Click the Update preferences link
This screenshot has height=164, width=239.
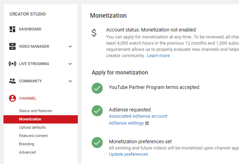click(128, 154)
